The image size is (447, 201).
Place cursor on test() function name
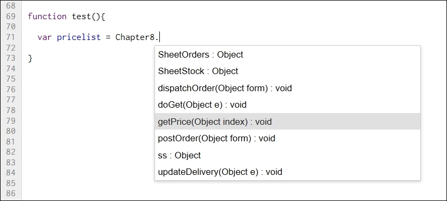pos(81,17)
